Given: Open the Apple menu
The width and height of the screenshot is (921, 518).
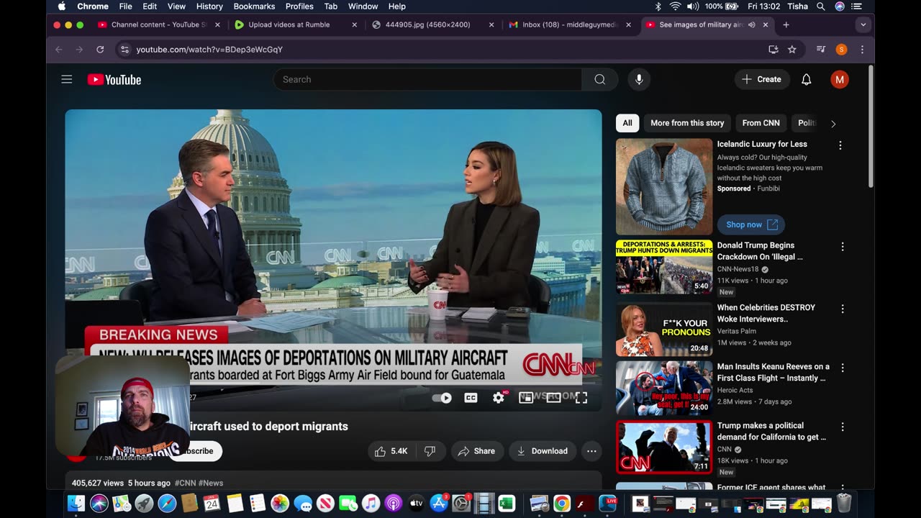Looking at the screenshot, I should 61,6.
